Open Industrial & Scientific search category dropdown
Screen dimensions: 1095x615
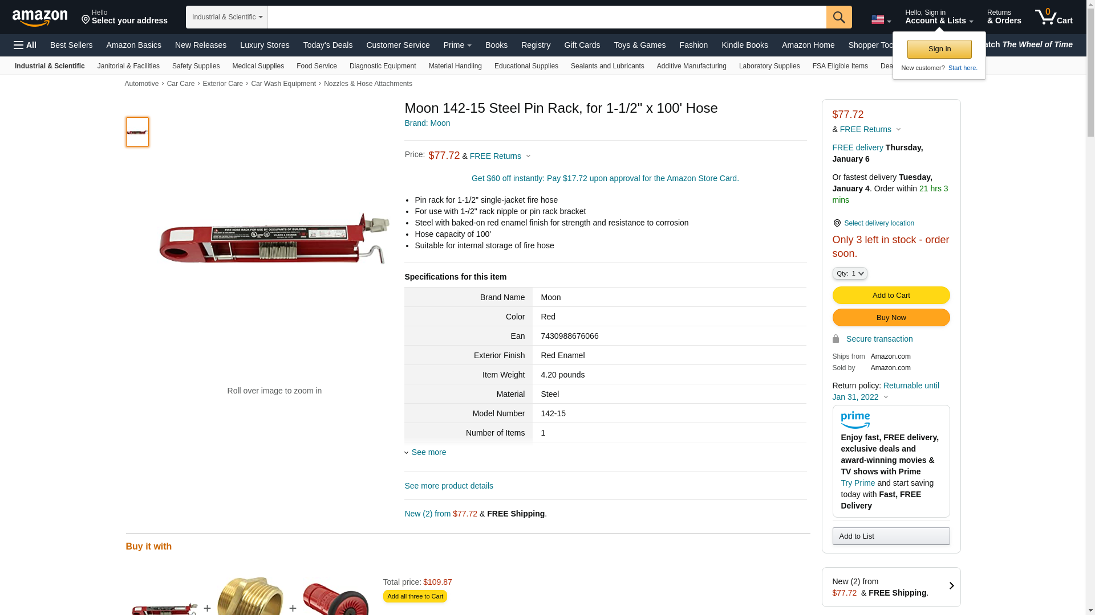click(x=227, y=17)
